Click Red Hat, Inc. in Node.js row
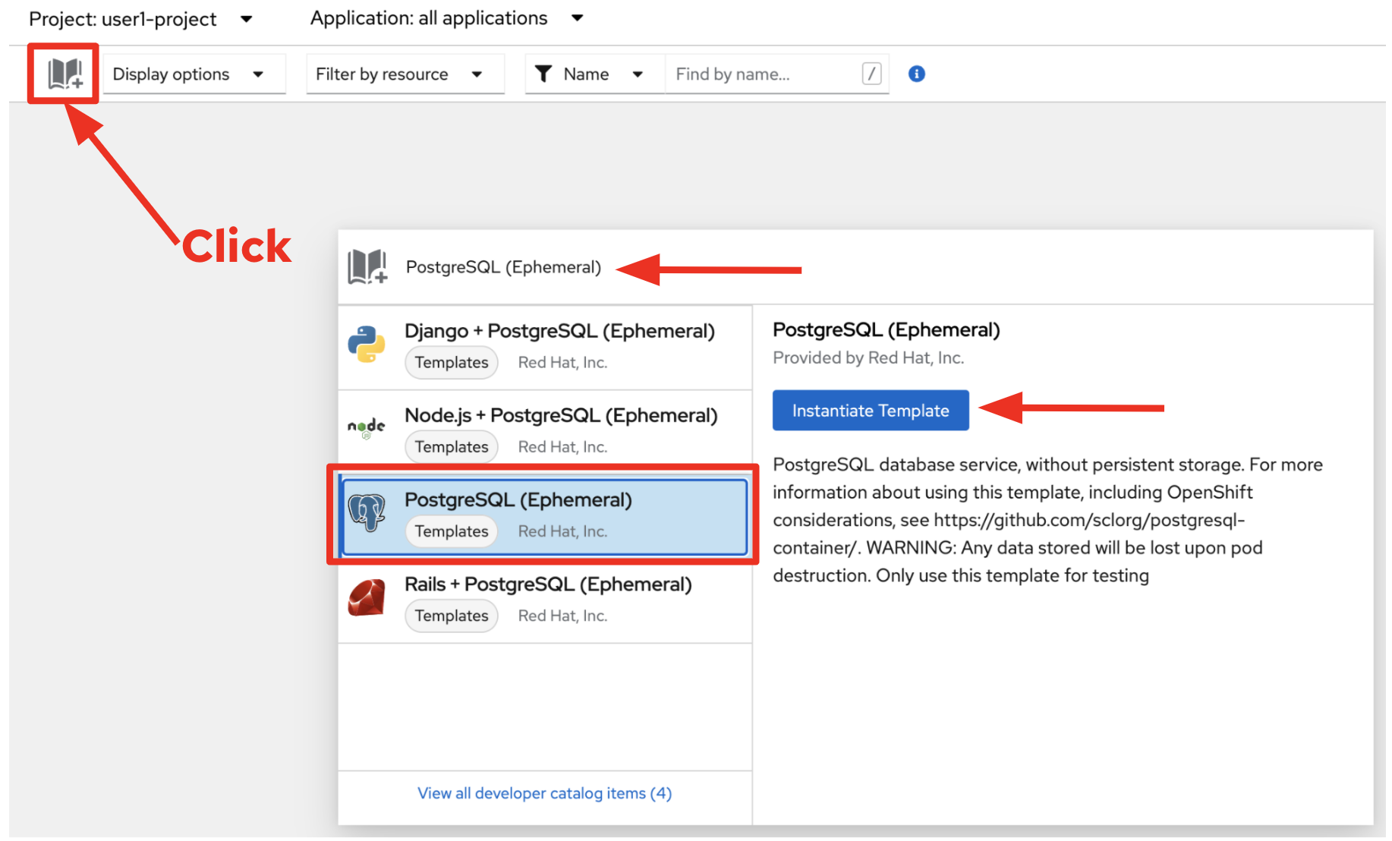The image size is (1392, 841). pos(562,447)
